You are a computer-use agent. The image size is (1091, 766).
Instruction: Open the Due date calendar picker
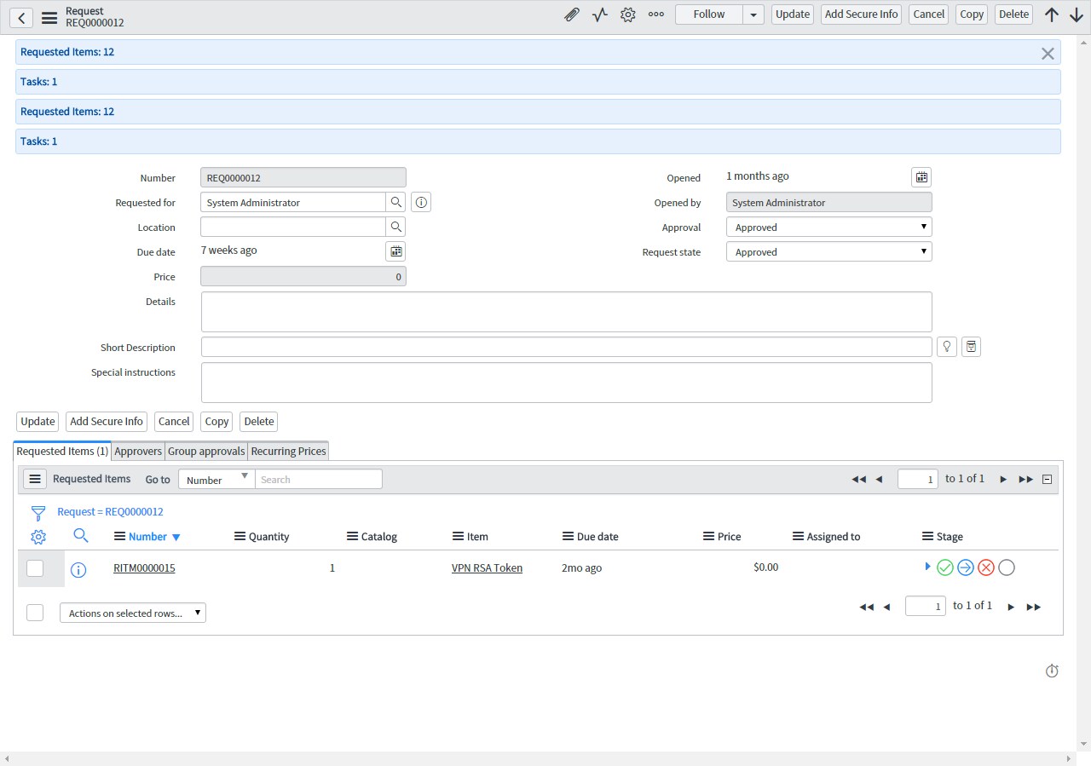coord(395,251)
